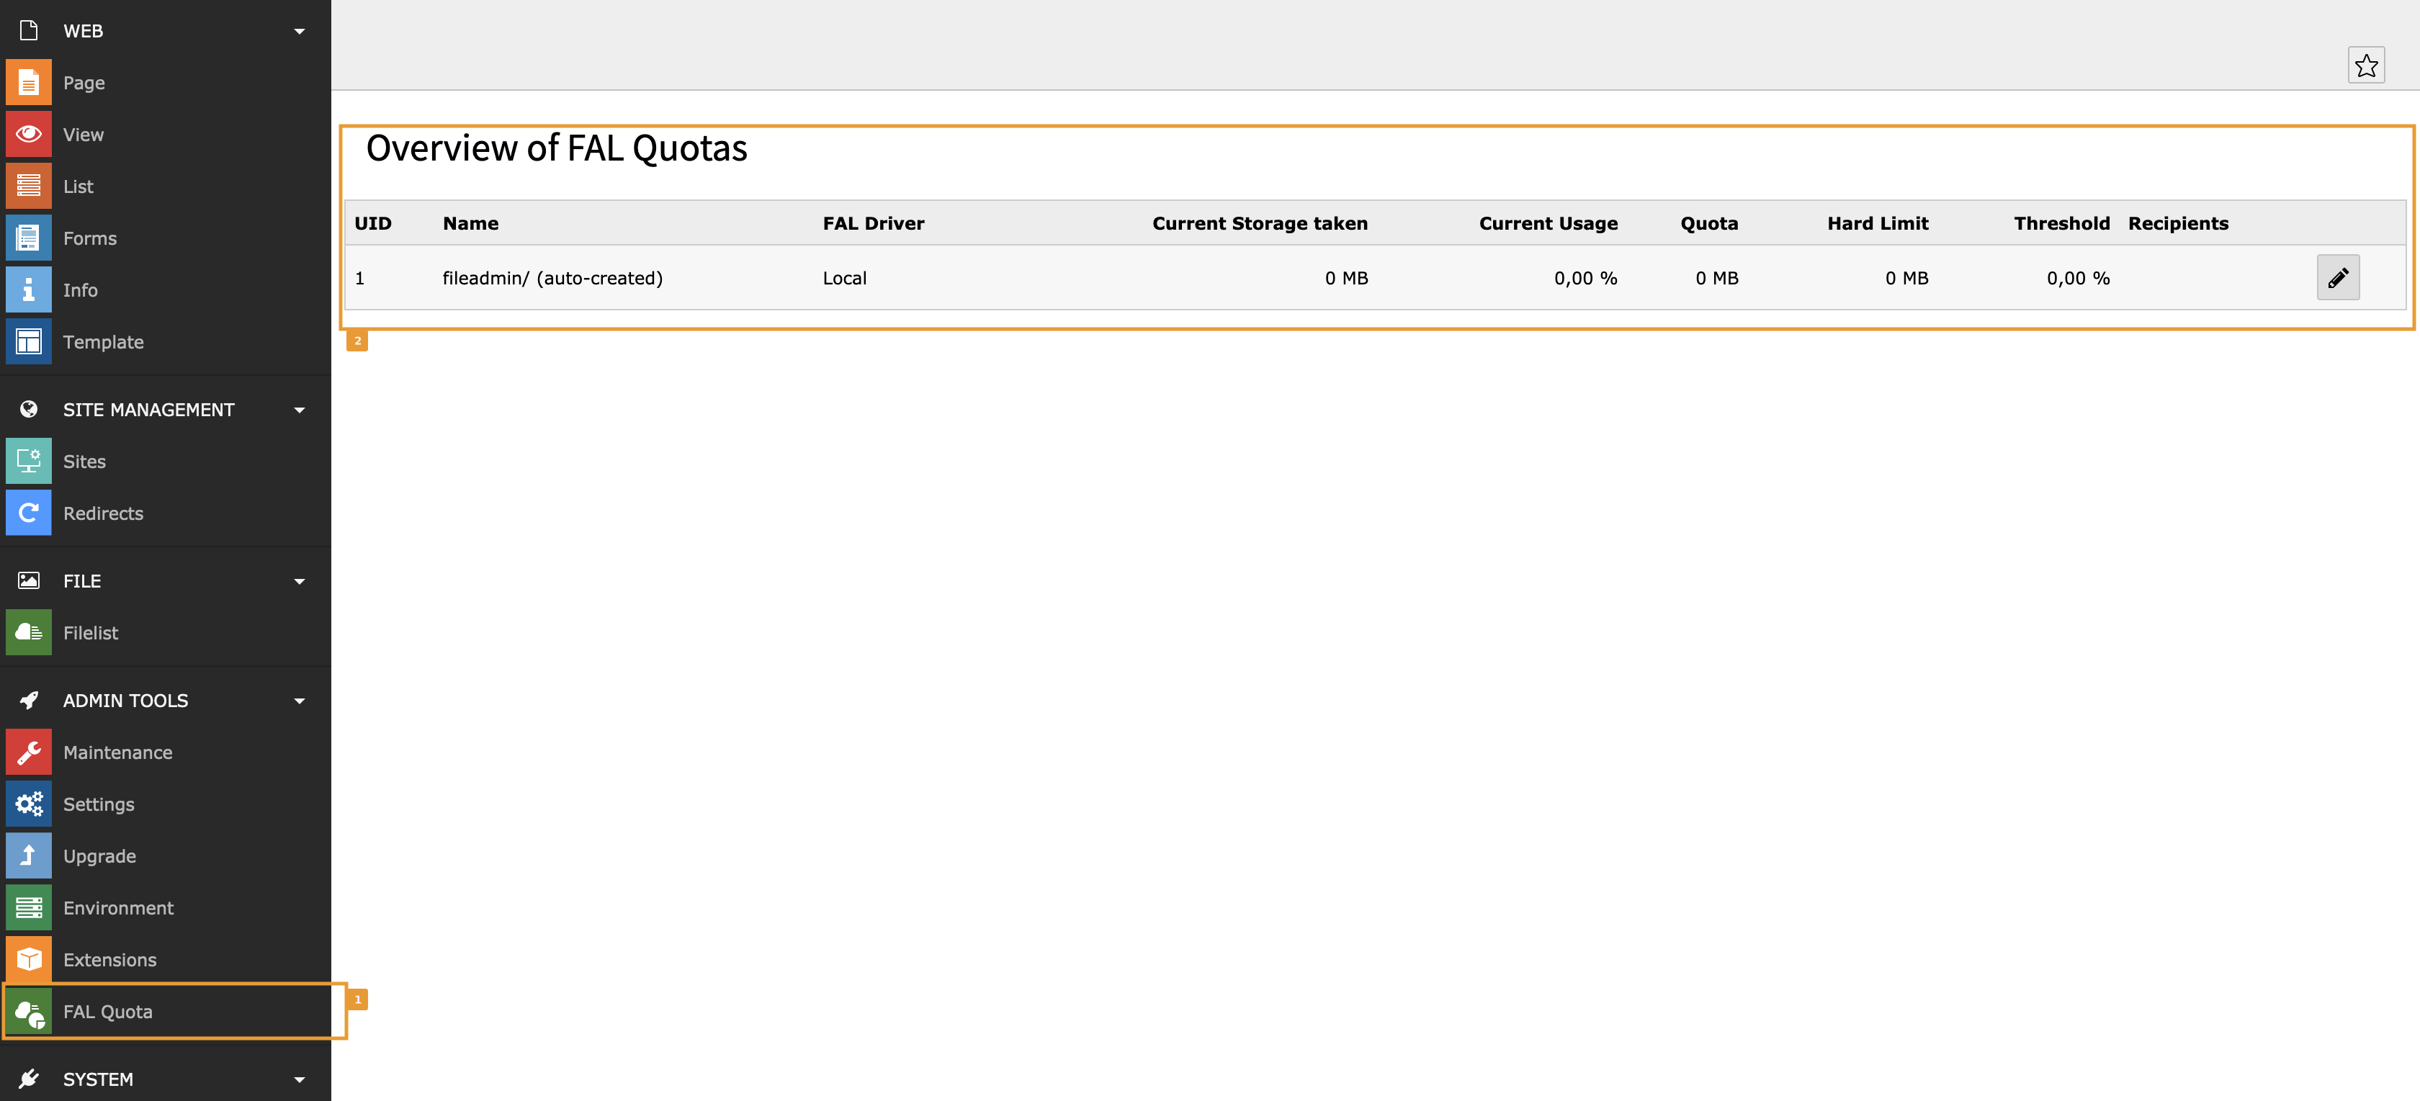Click the ADMIN TOOLS heading text
Screen dimensions: 2420x1101
(x=125, y=700)
